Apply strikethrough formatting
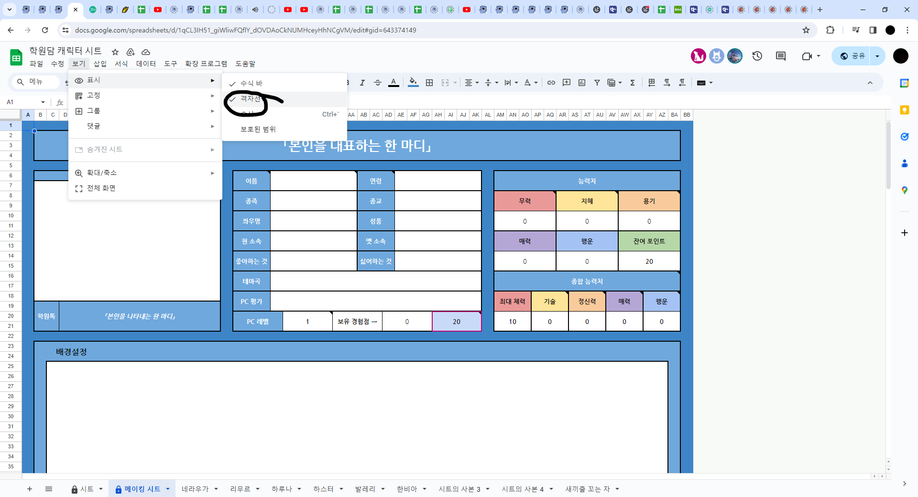 click(377, 83)
